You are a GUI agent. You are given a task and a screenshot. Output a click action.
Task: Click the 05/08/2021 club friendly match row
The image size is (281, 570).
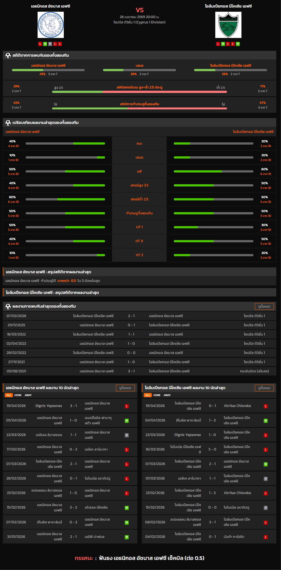(139, 371)
